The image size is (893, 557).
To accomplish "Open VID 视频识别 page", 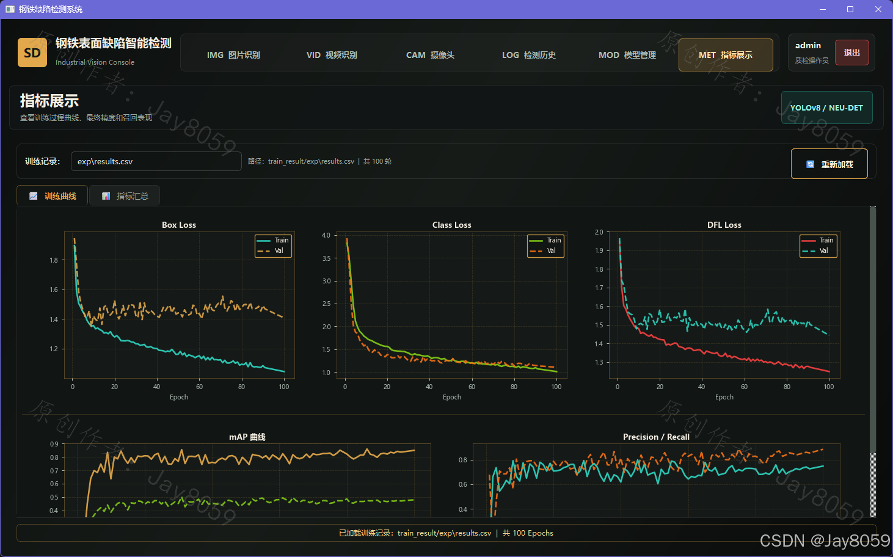I will click(332, 55).
